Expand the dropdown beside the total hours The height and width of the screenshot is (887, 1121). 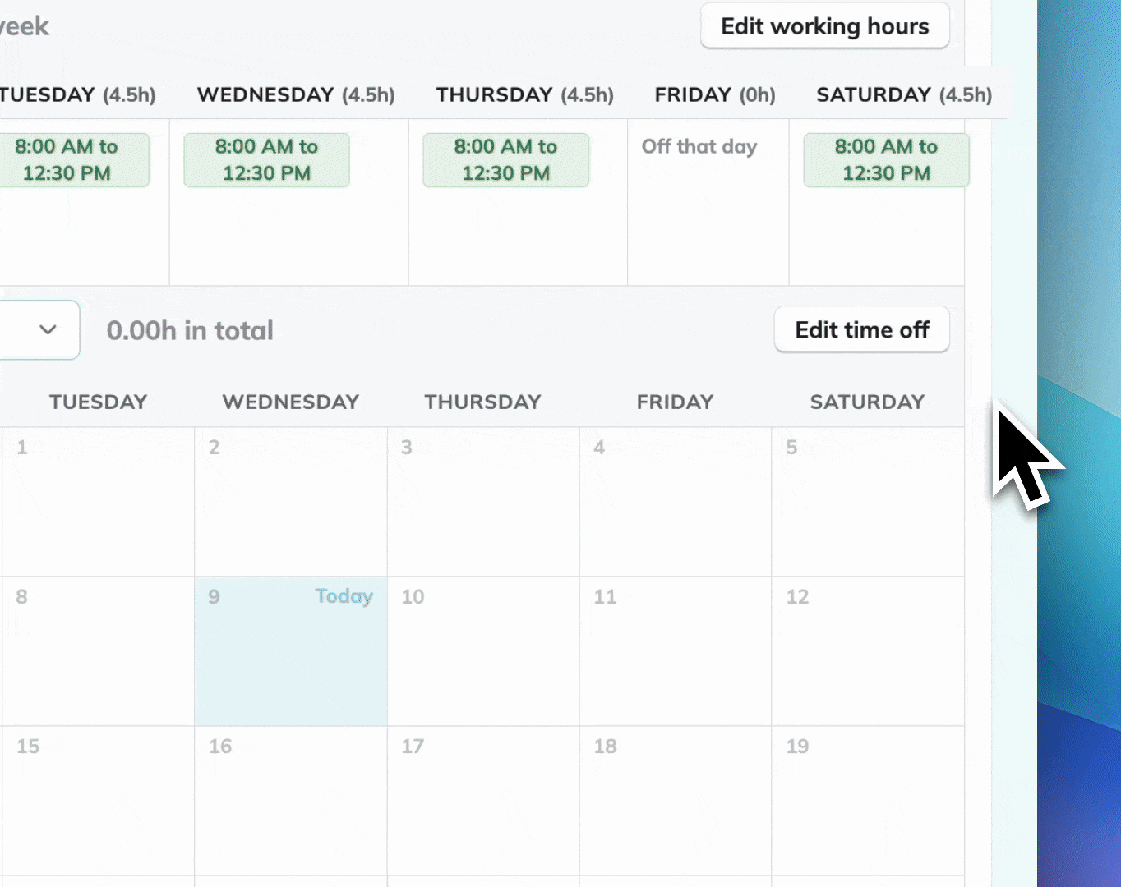pos(48,330)
